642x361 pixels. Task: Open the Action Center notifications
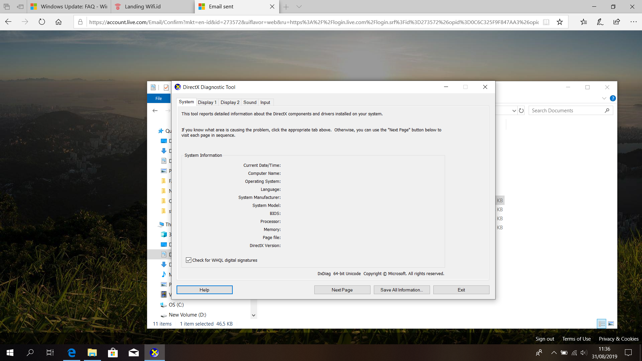point(628,353)
